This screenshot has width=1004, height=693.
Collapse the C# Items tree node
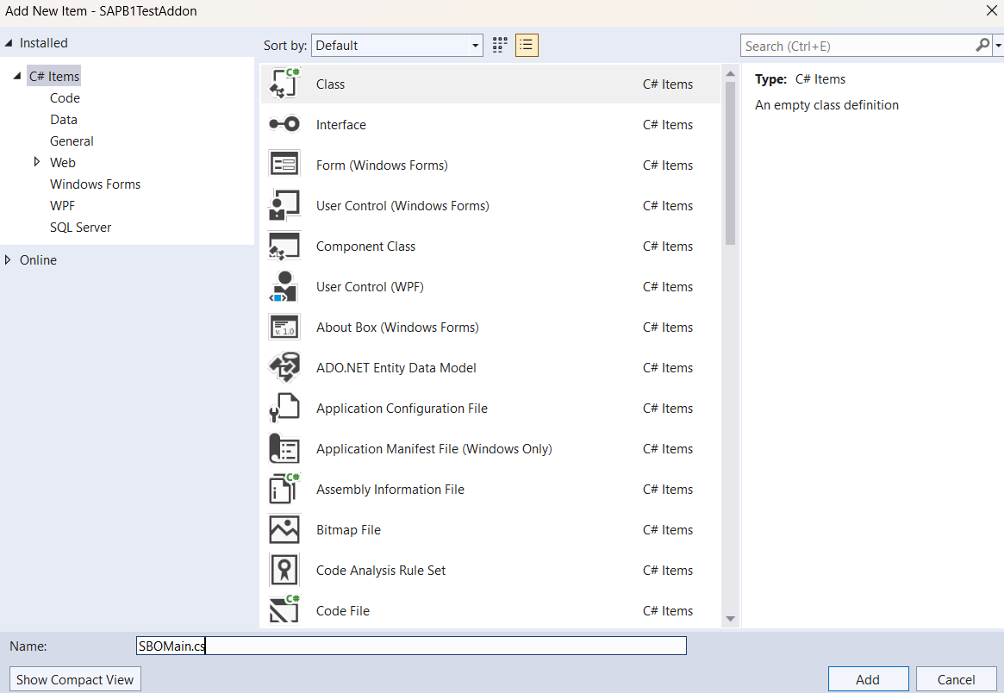[17, 77]
